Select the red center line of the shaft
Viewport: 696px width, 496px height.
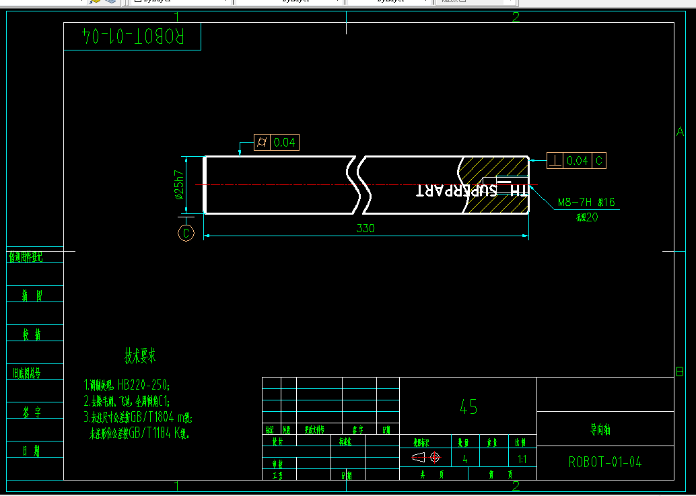click(x=366, y=184)
